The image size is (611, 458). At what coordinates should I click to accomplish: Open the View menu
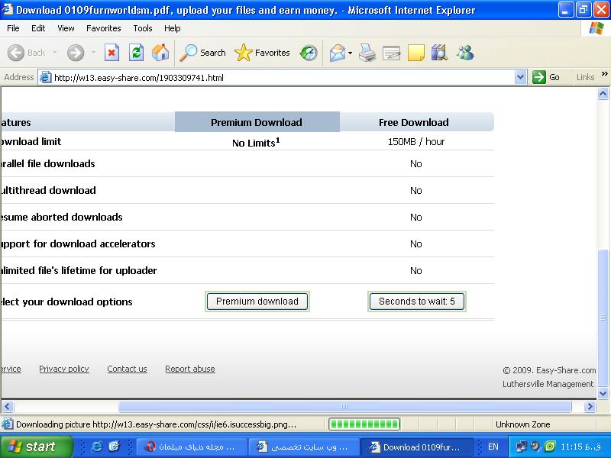point(66,28)
